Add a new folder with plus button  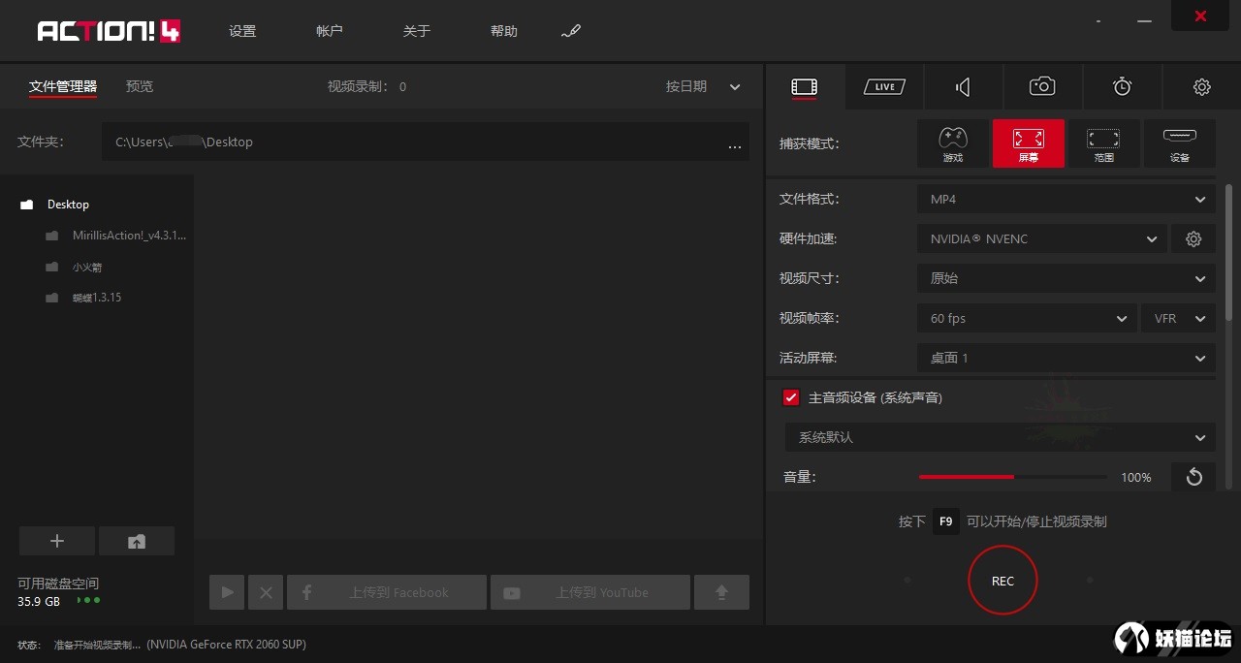pyautogui.click(x=57, y=541)
